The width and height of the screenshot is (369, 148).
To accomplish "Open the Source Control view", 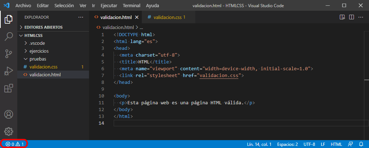I will pyautogui.click(x=9, y=53).
